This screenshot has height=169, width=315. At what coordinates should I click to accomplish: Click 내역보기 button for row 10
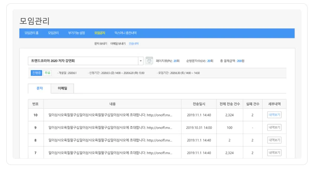[x=274, y=115]
